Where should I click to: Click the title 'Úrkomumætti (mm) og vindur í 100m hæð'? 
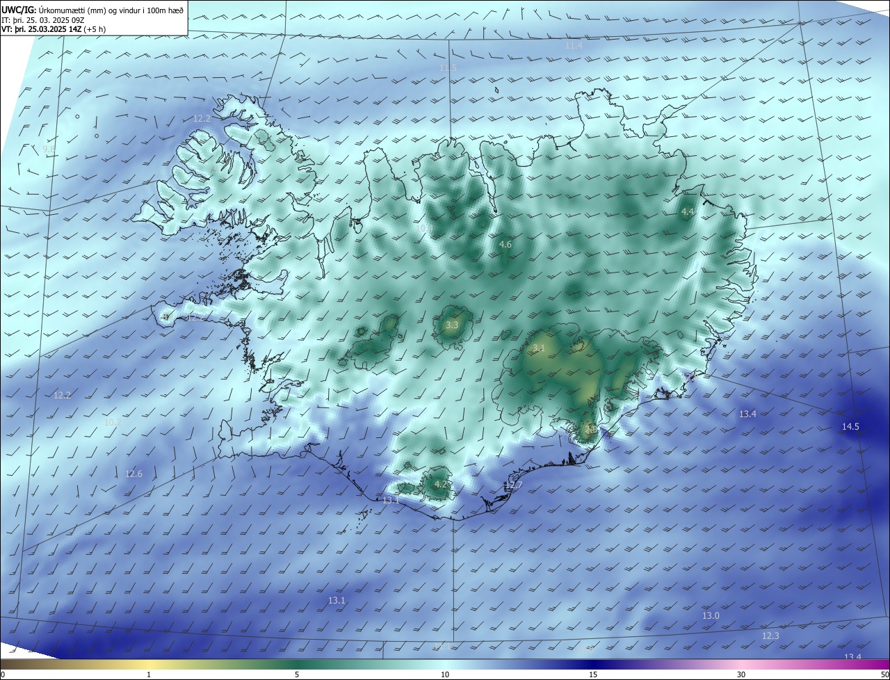tap(111, 9)
